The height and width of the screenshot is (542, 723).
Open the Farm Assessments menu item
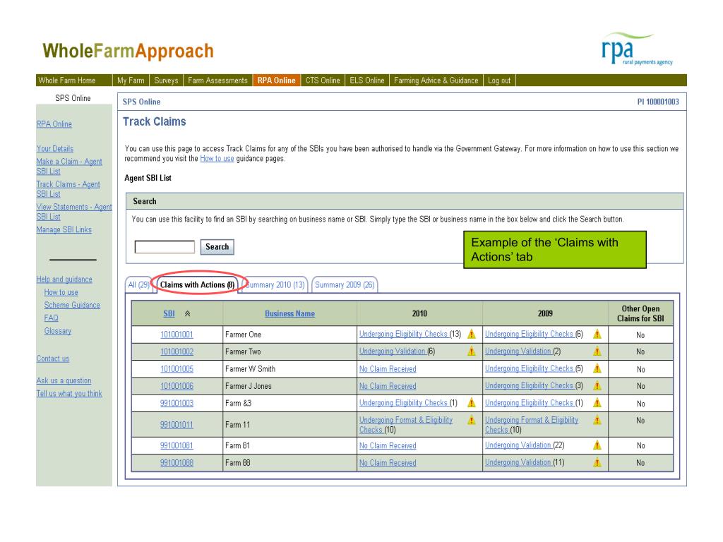(x=217, y=80)
